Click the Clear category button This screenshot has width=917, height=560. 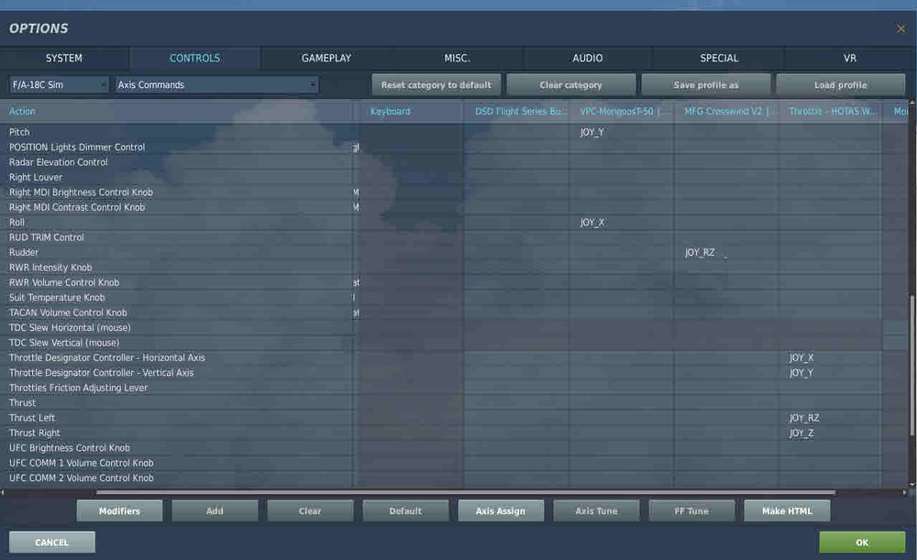pos(570,84)
